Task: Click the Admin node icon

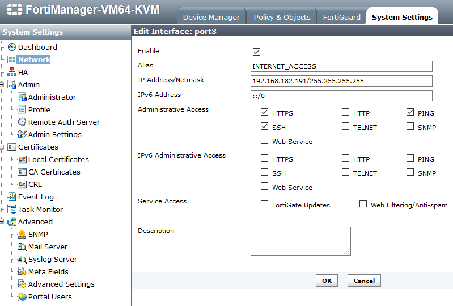Action: point(12,84)
